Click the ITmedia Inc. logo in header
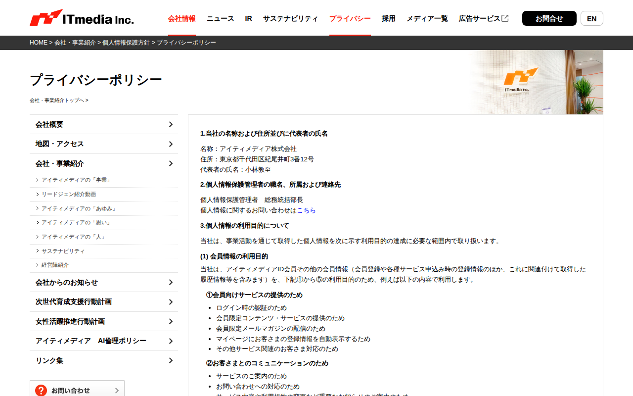Screen dimensions: 633x396 pyautogui.click(x=82, y=18)
